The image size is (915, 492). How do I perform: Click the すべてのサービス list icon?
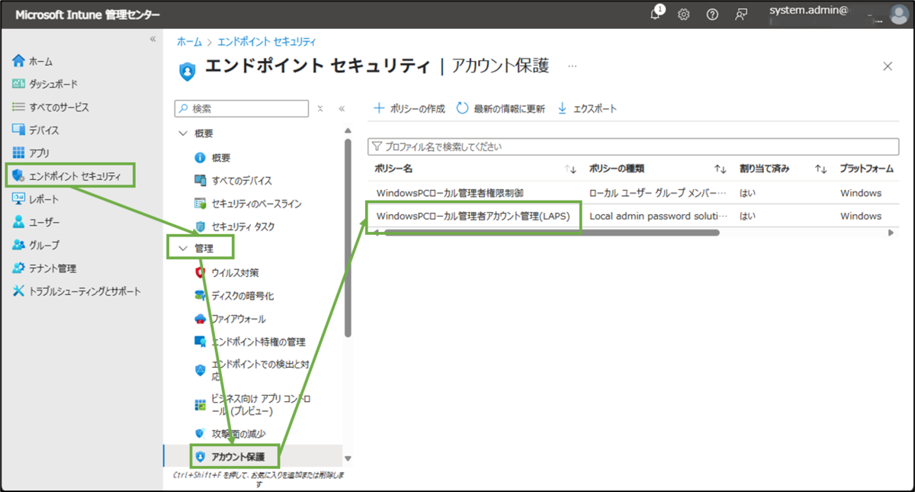click(x=19, y=107)
